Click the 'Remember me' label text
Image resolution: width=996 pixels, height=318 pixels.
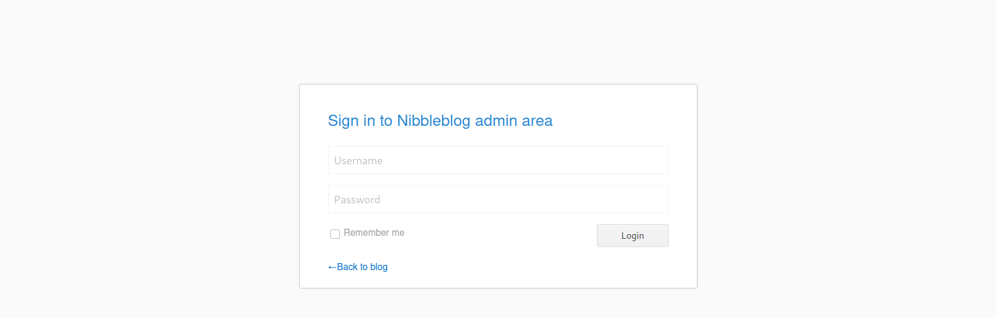tap(374, 233)
